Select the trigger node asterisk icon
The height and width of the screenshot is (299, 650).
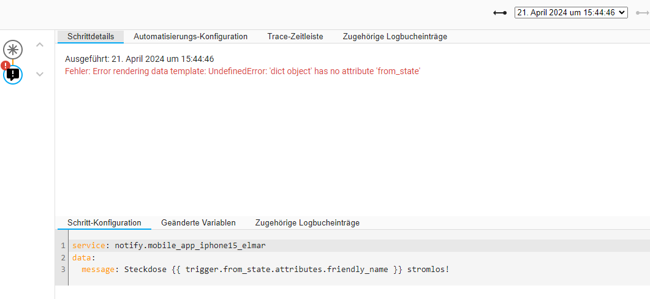(13, 50)
